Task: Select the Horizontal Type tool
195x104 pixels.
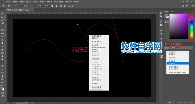Action: click(2, 66)
